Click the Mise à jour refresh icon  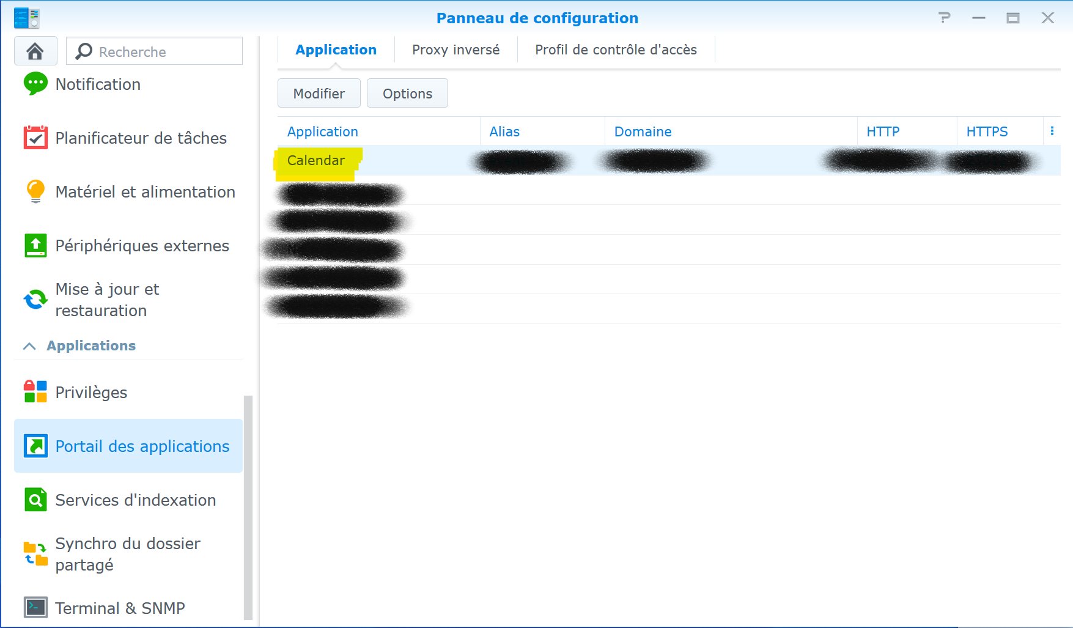35,299
